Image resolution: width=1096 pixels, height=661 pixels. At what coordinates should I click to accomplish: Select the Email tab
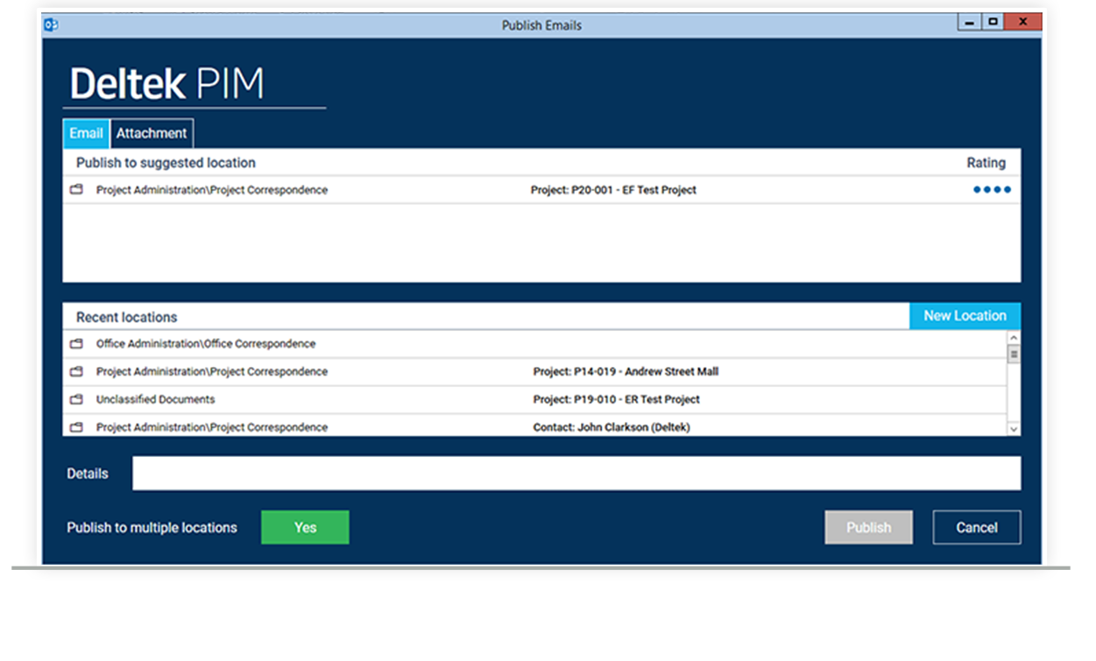85,133
